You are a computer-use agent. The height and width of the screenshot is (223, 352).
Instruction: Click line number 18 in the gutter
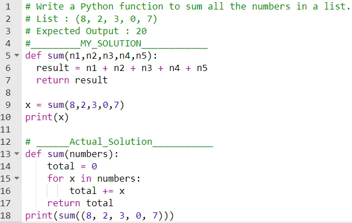[x=6, y=216]
